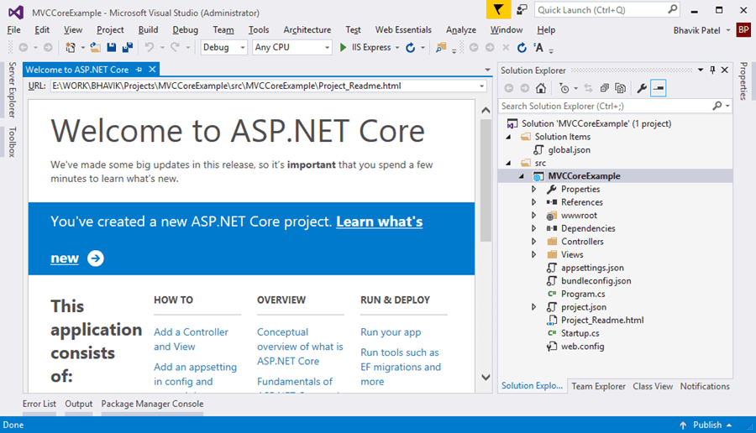Click the Save All toolbar icon
The image size is (756, 433).
pyautogui.click(x=128, y=47)
